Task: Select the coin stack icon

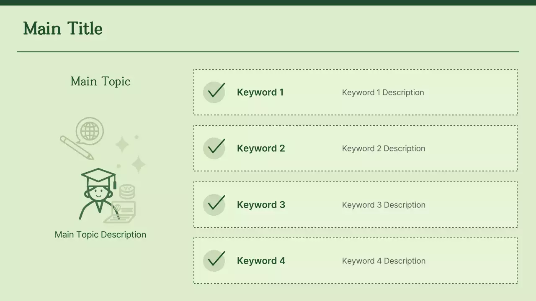Action: pyautogui.click(x=127, y=192)
